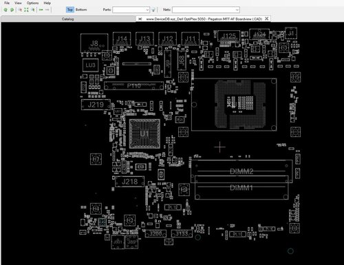Select connector J124 on the board
Image resolution: width=344 pixels, height=265 pixels.
pyautogui.click(x=259, y=34)
